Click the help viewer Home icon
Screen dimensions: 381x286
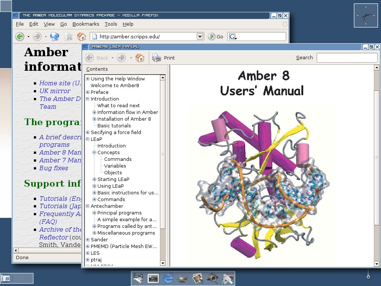(140, 58)
